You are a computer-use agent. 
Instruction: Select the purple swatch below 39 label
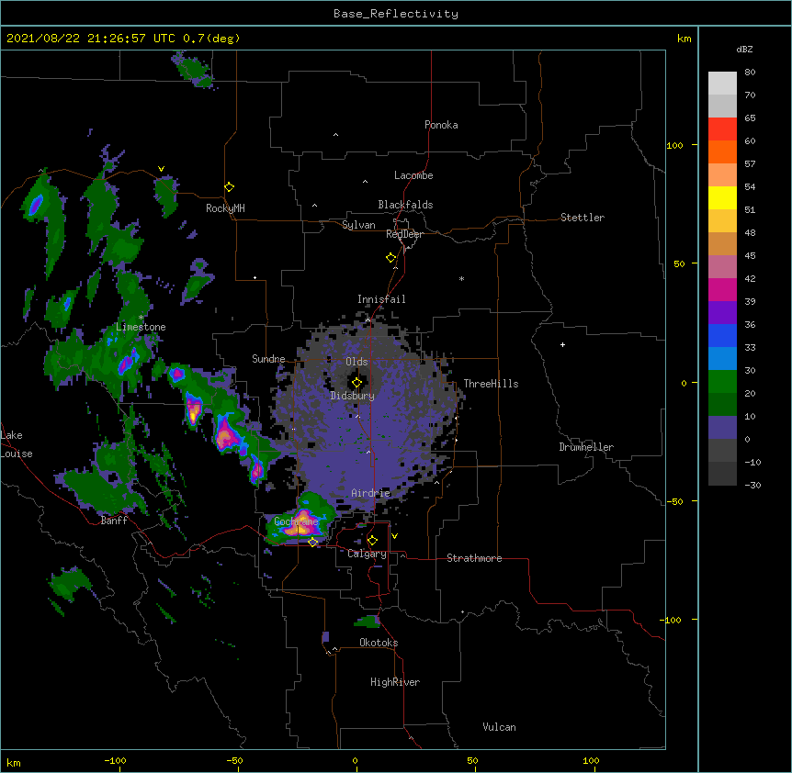click(722, 313)
